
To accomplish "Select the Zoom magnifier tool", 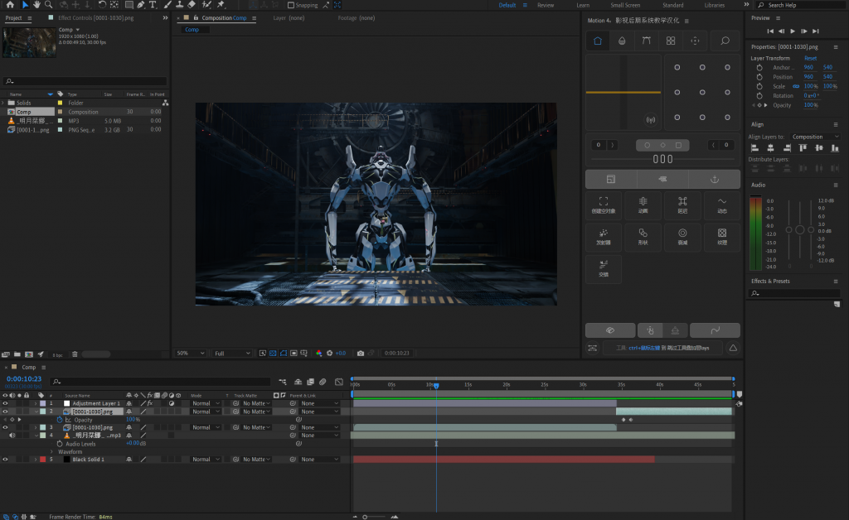I will pos(49,5).
